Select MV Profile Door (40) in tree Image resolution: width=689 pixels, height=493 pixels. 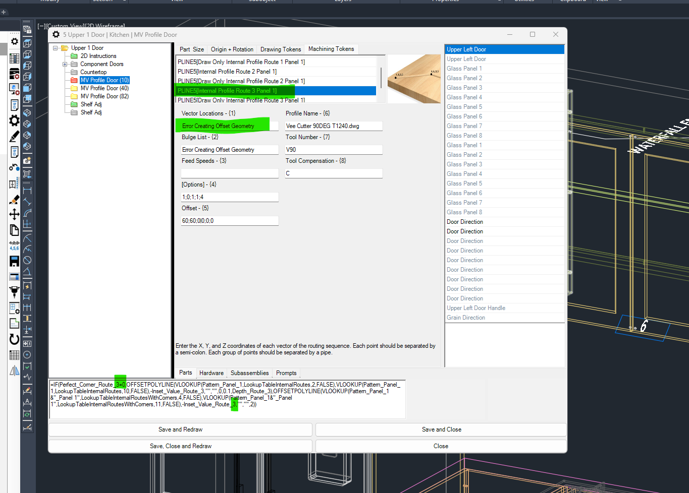click(x=104, y=88)
